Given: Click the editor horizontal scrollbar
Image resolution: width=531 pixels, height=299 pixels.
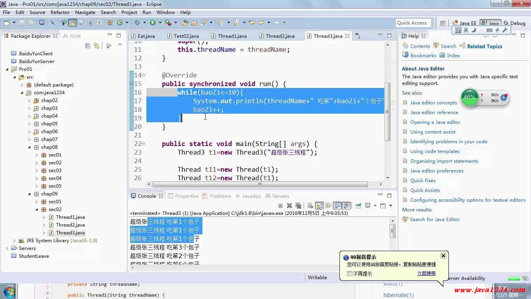Looking at the screenshot, I should [260, 185].
